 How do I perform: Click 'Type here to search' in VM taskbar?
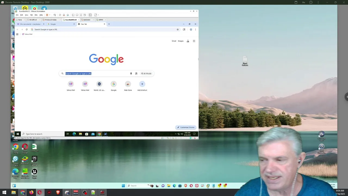[43, 134]
